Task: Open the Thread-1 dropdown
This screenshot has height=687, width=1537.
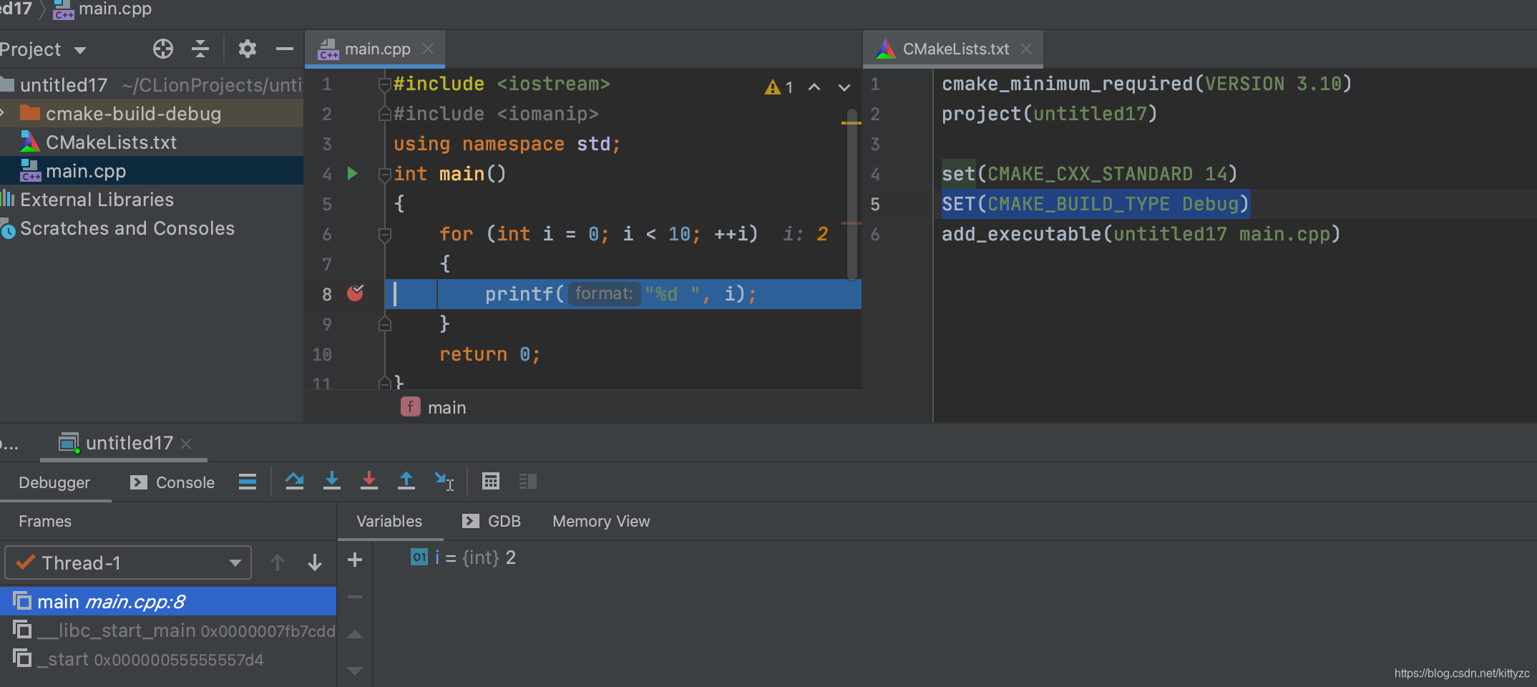Action: [x=128, y=562]
